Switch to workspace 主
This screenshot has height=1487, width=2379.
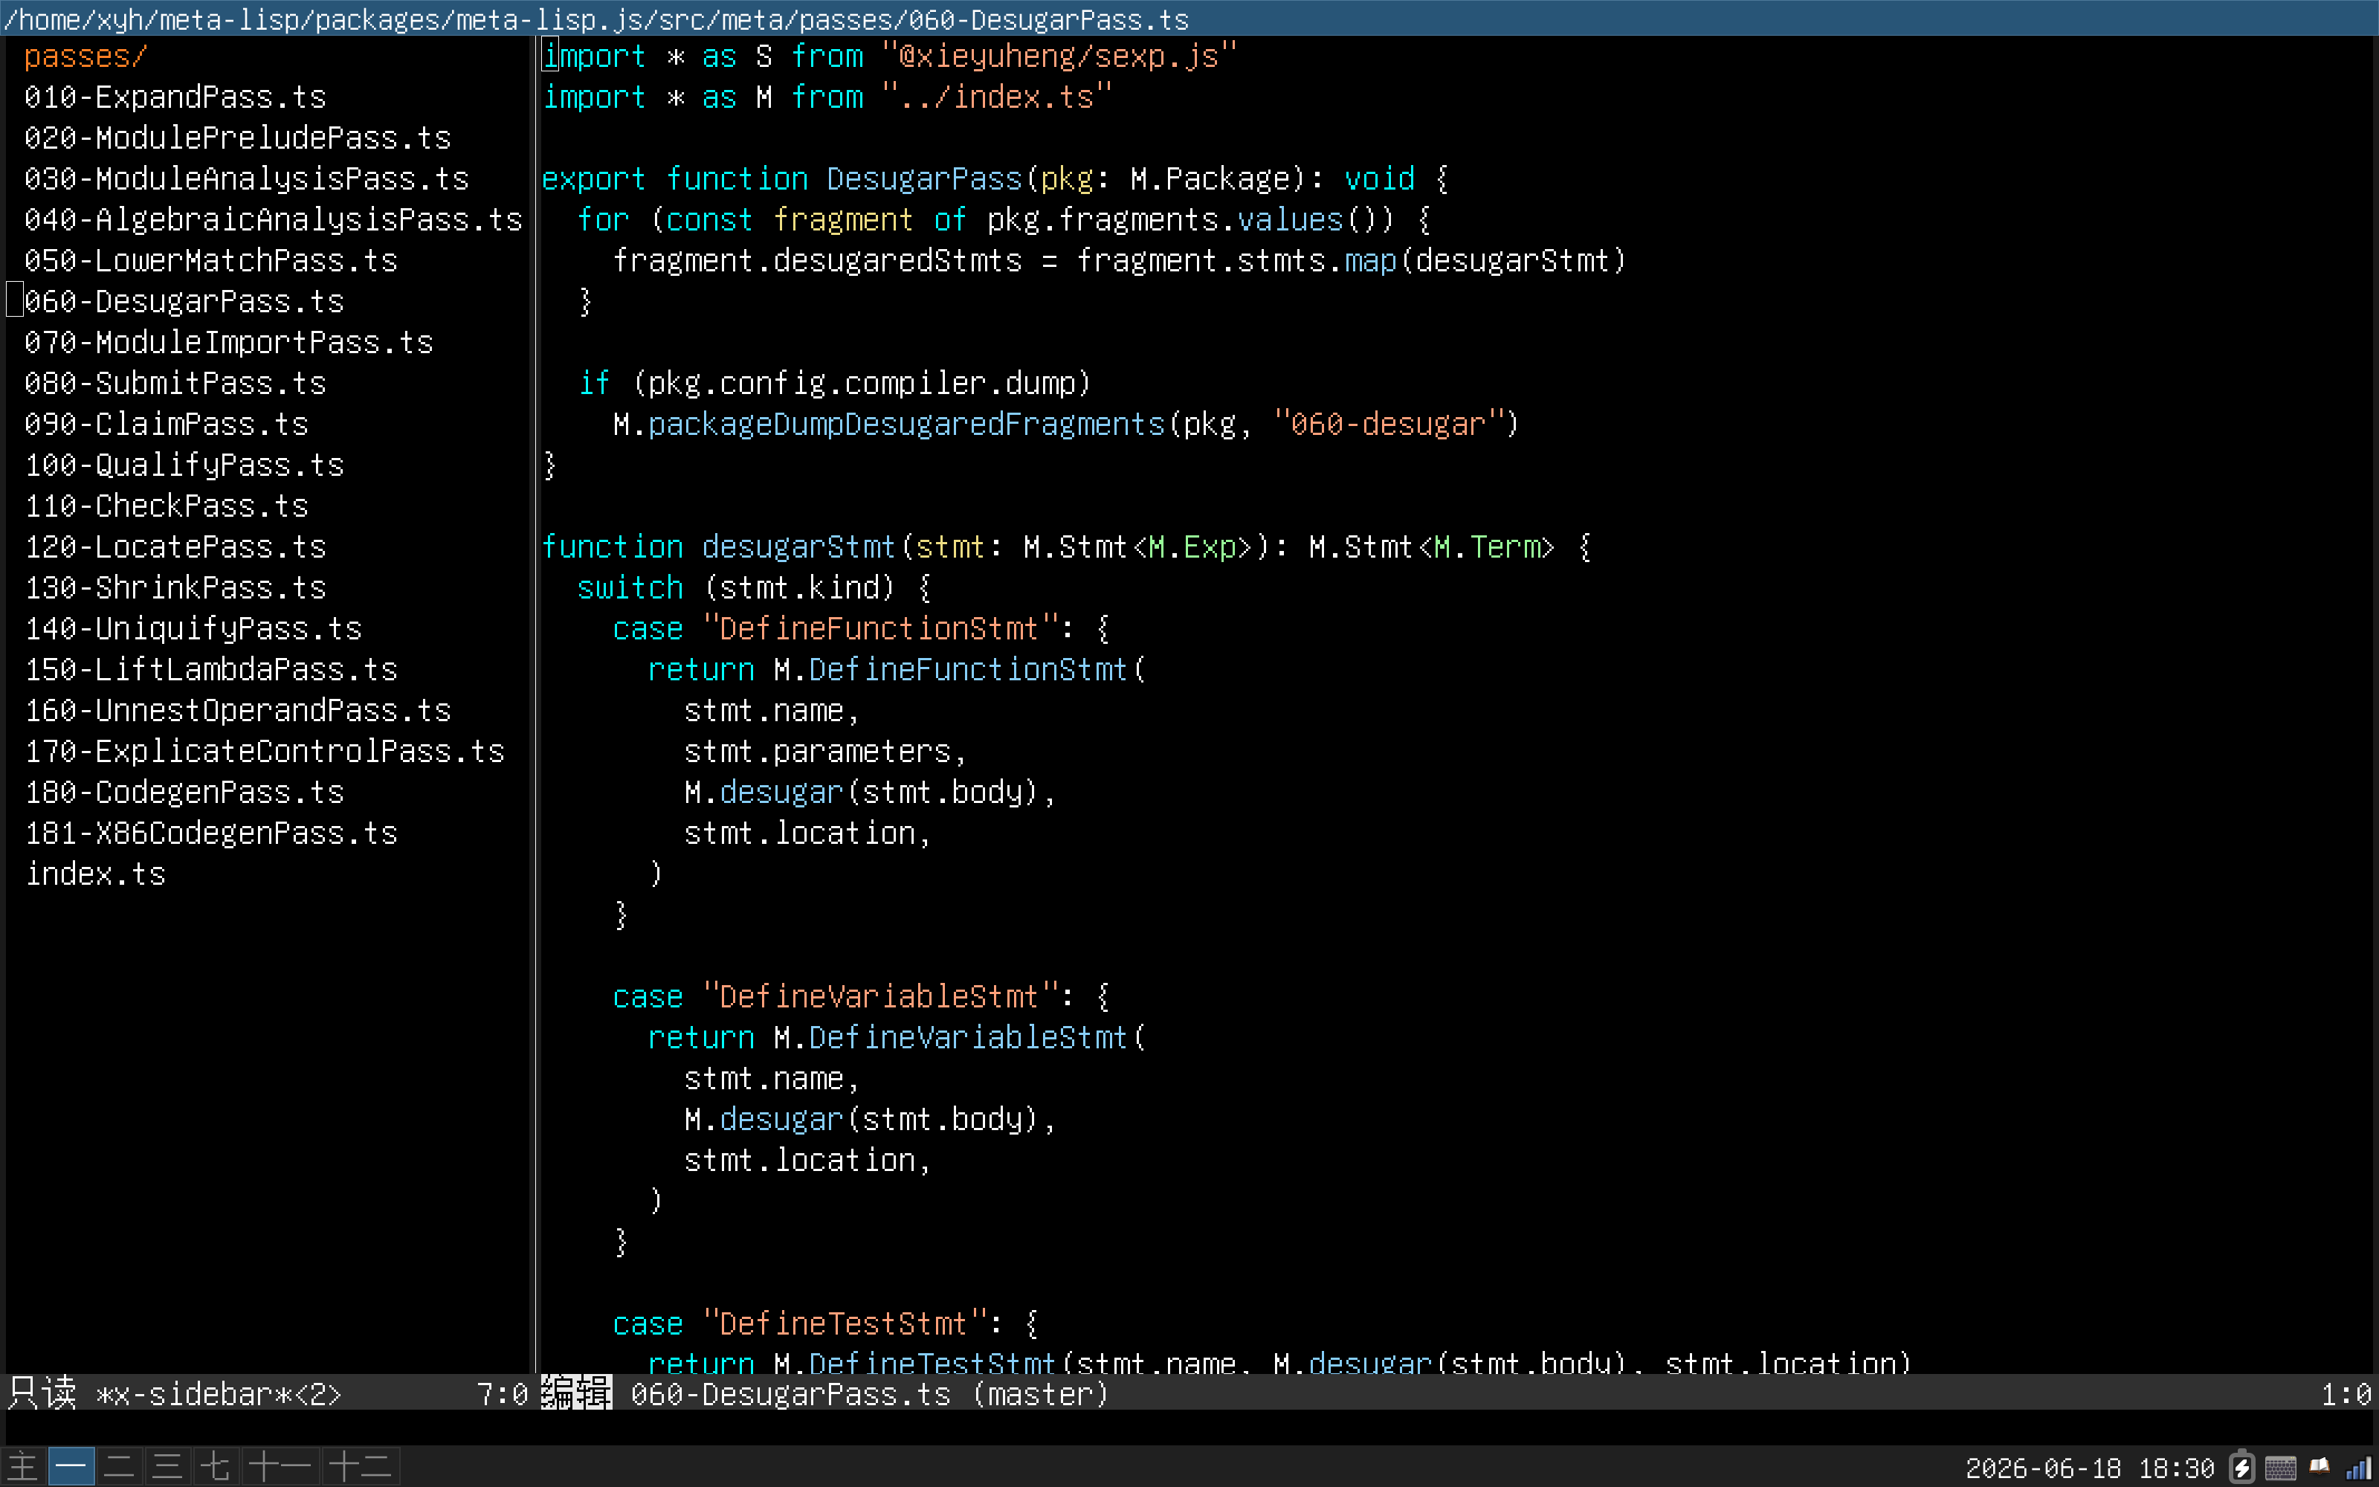(x=22, y=1466)
